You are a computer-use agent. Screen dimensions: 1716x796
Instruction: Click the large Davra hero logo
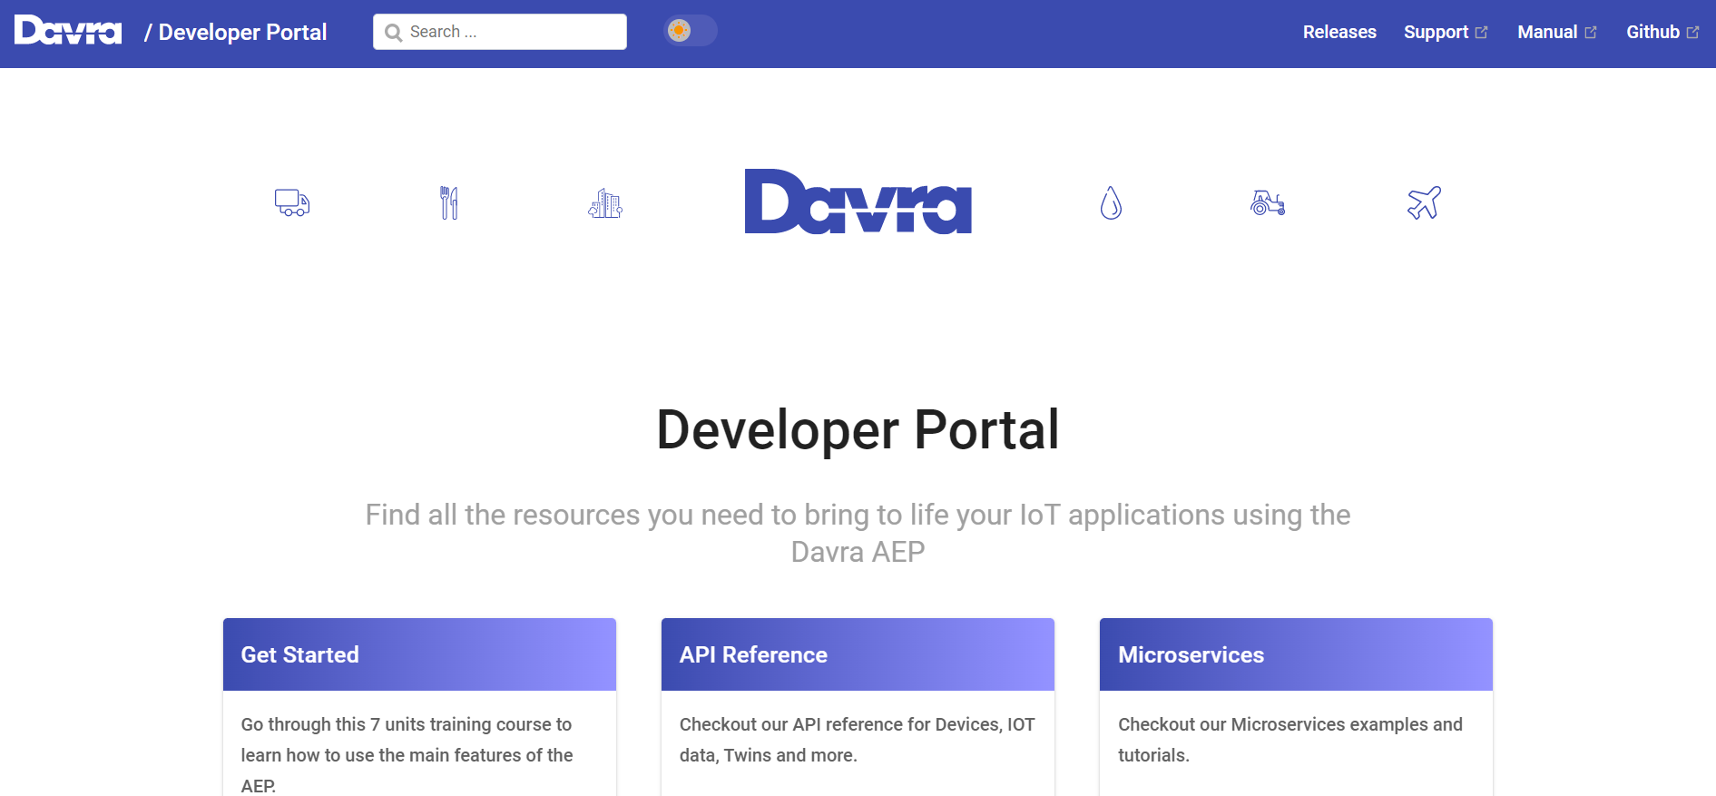(x=858, y=201)
